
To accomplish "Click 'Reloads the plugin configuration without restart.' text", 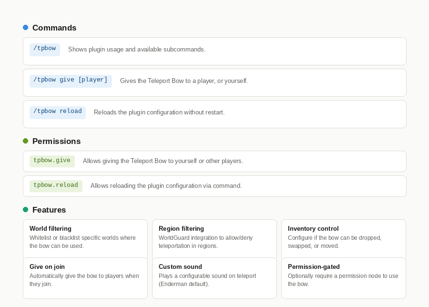I will point(159,112).
